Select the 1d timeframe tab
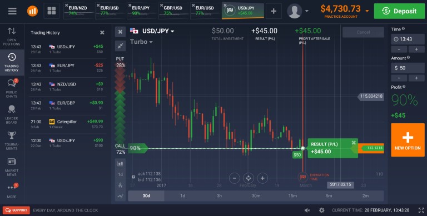This screenshot has height=216, width=427. tap(183, 196)
